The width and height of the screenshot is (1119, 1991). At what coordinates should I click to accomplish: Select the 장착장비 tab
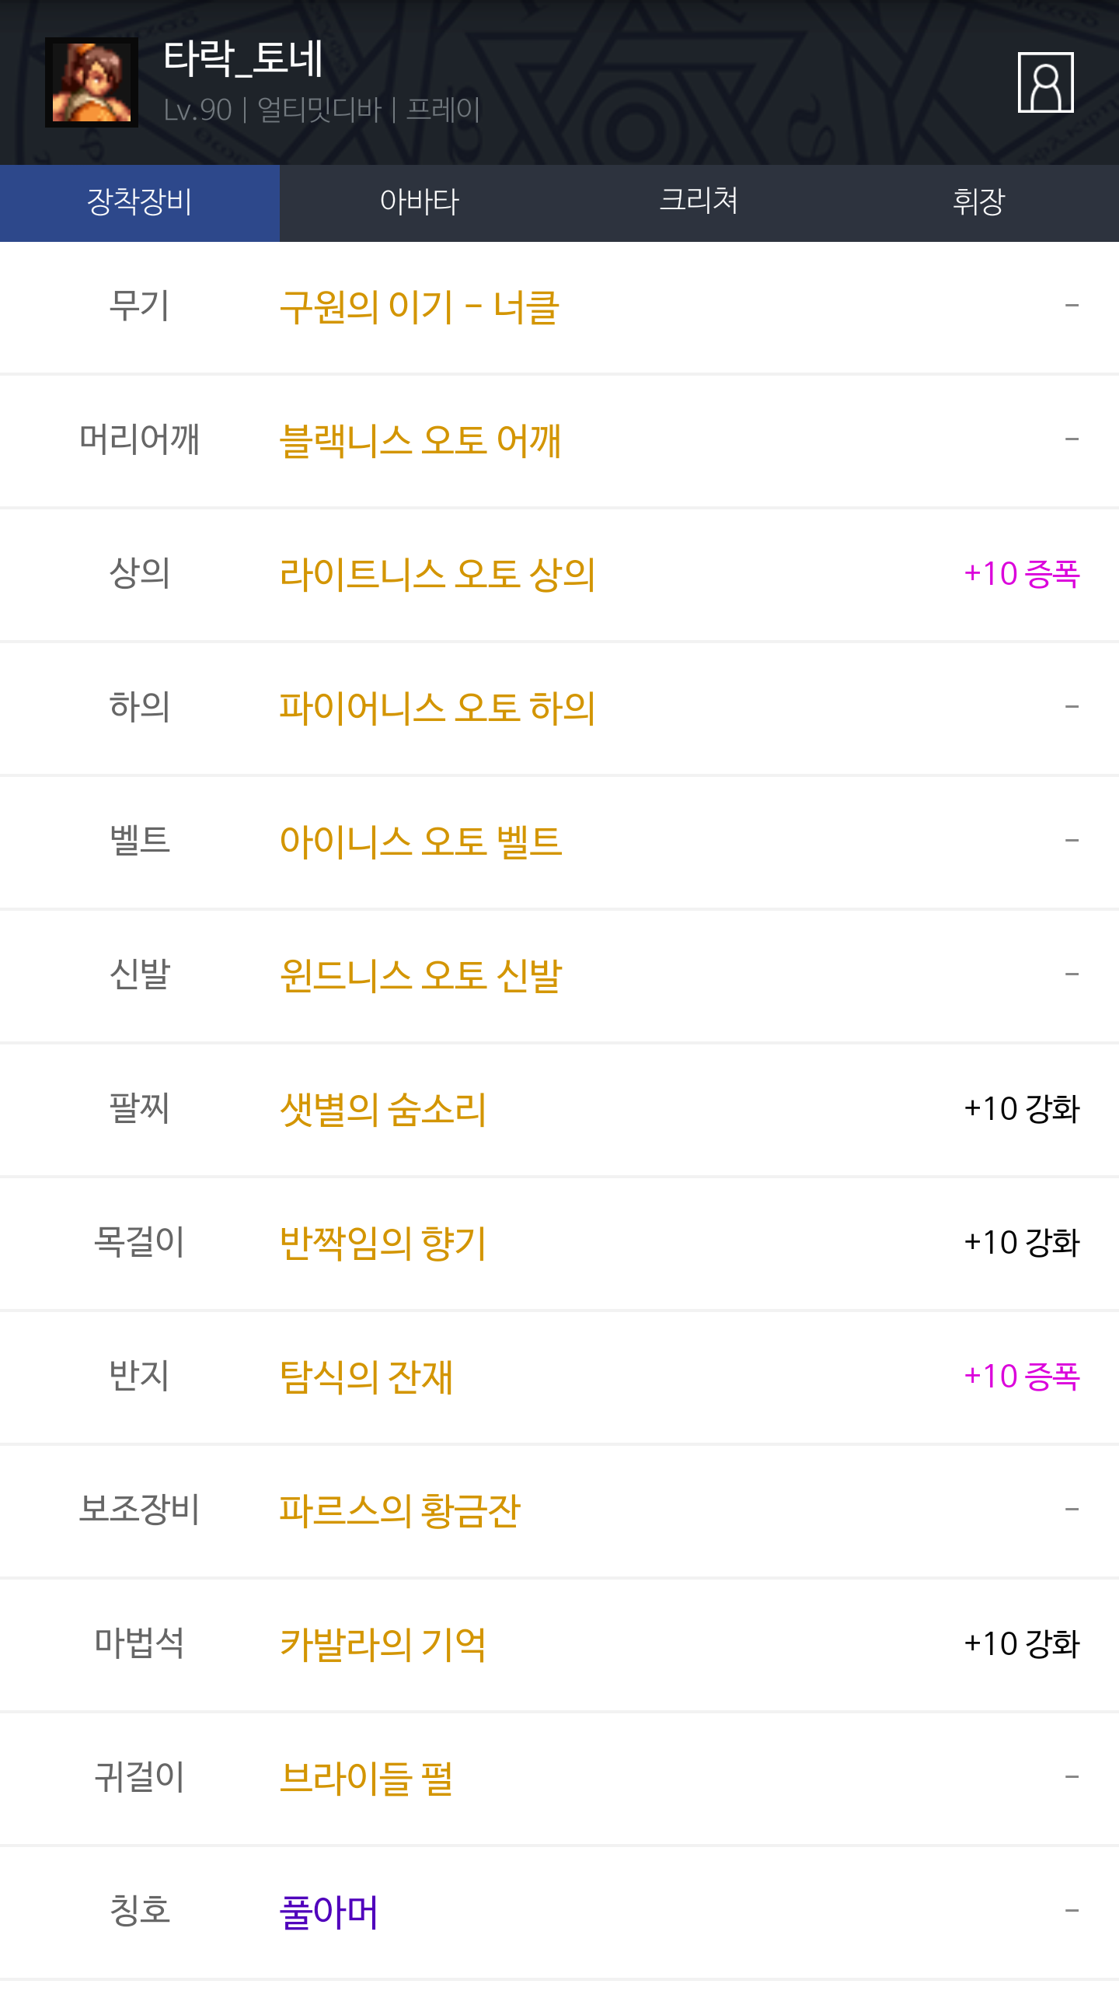click(140, 202)
